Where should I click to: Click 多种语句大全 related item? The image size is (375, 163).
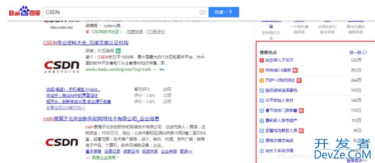click(x=271, y=35)
